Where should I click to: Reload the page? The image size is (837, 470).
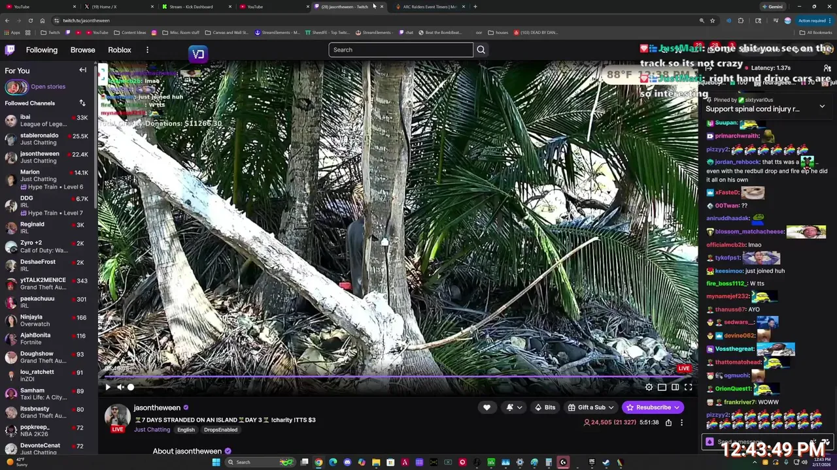30,20
